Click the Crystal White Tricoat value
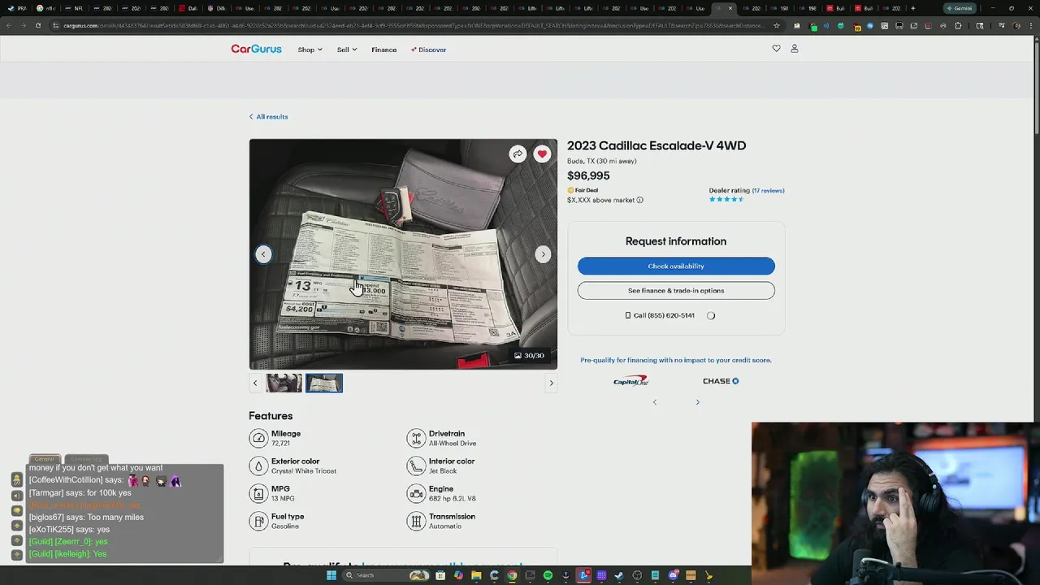This screenshot has height=585, width=1040. 304,471
